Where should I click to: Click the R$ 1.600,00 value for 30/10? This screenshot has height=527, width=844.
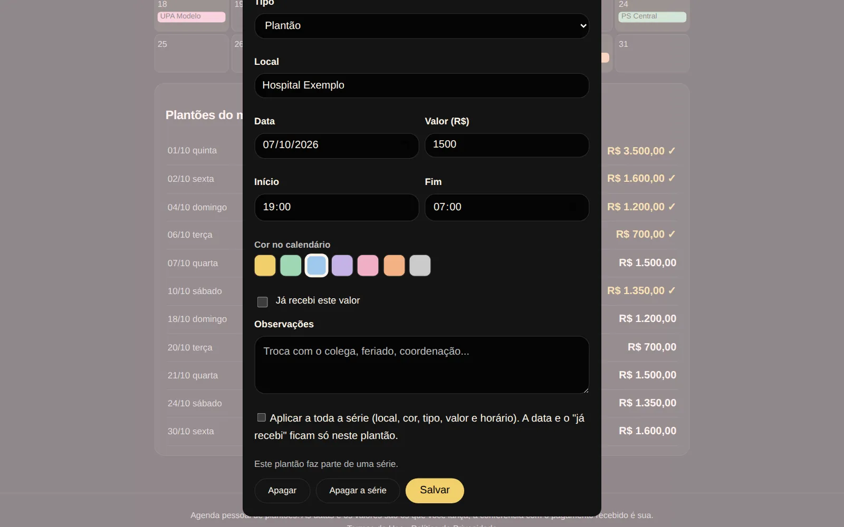coord(647,431)
